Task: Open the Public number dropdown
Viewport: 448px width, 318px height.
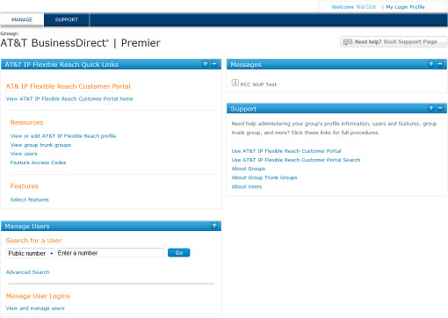Action: 31,253
